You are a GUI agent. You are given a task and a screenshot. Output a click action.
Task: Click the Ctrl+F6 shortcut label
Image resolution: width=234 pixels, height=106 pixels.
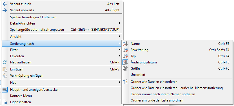click(x=224, y=69)
